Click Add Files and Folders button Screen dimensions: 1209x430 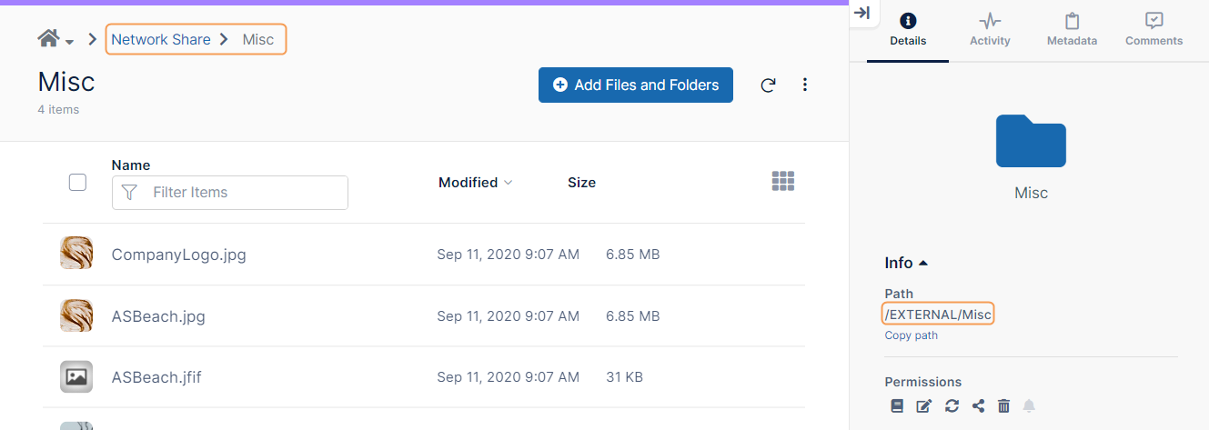pyautogui.click(x=635, y=85)
